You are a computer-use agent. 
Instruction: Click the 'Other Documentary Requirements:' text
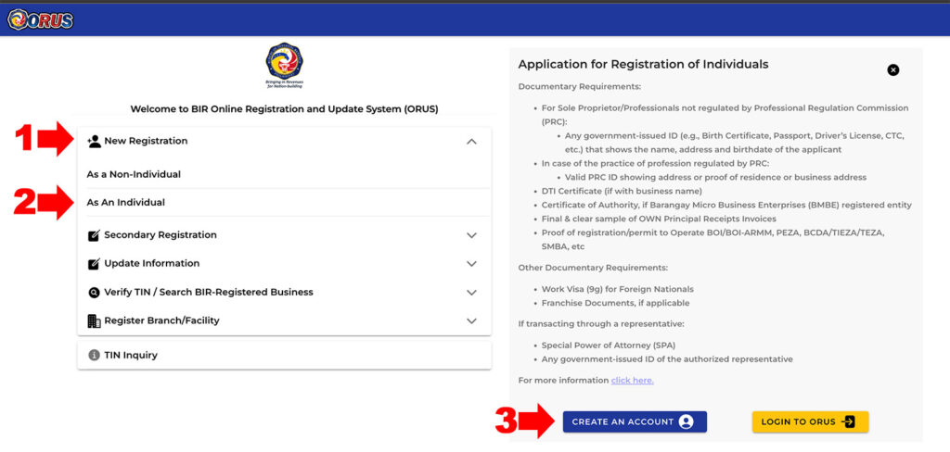[593, 268]
